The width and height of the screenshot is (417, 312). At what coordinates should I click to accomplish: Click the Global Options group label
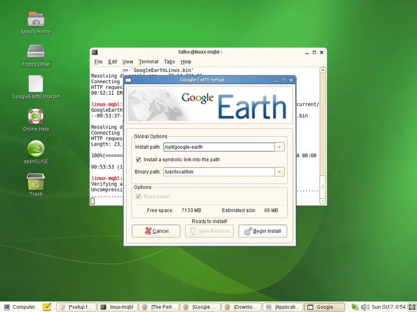[151, 136]
